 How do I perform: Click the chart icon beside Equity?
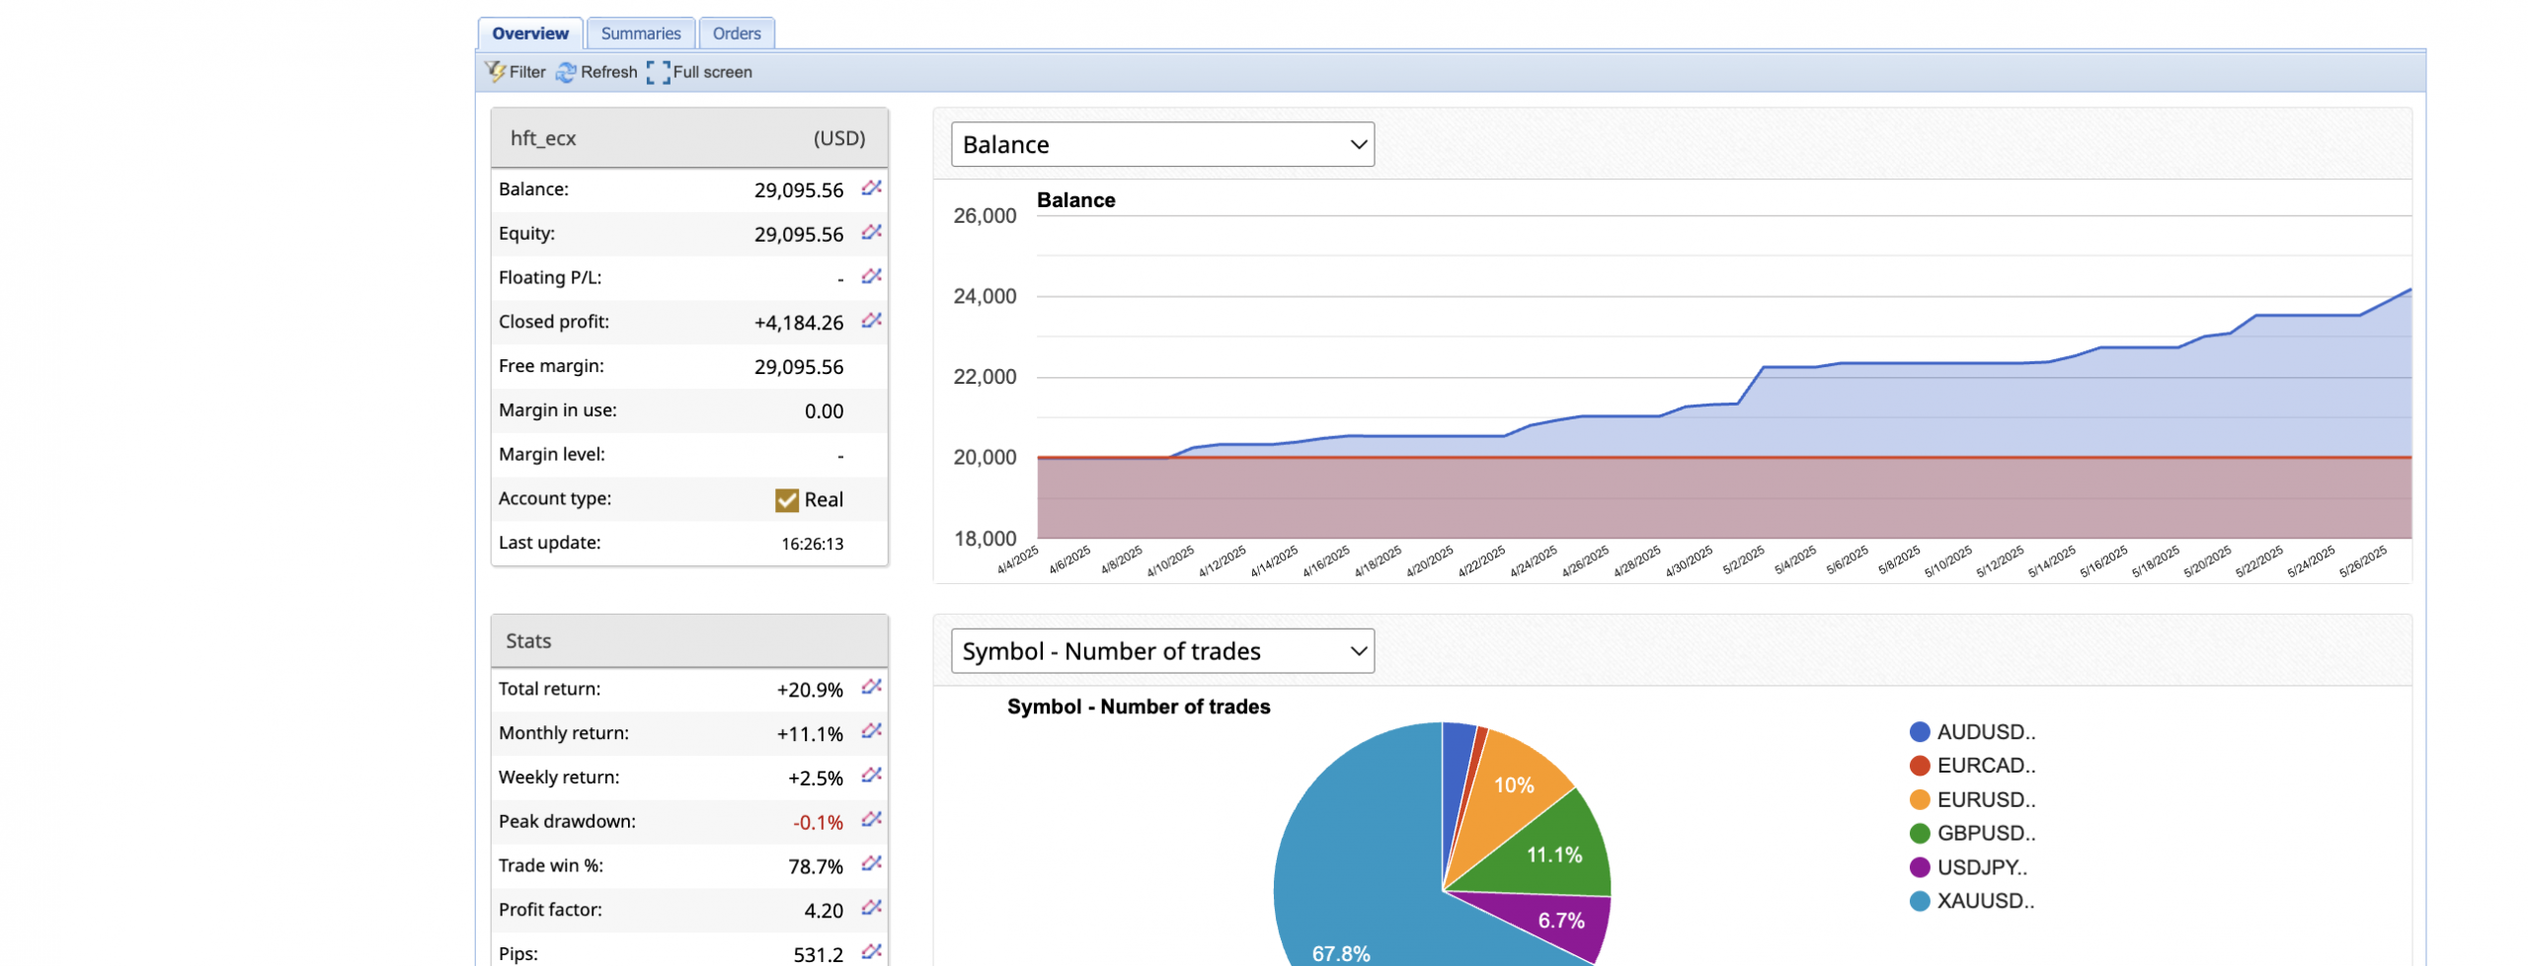pos(870,233)
